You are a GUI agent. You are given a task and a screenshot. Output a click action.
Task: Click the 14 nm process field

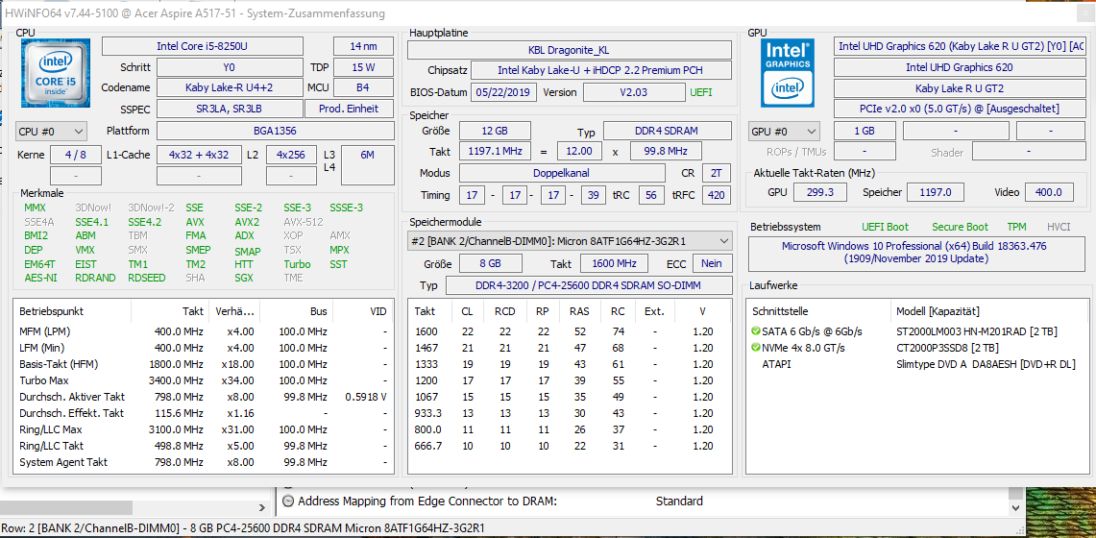(x=364, y=46)
